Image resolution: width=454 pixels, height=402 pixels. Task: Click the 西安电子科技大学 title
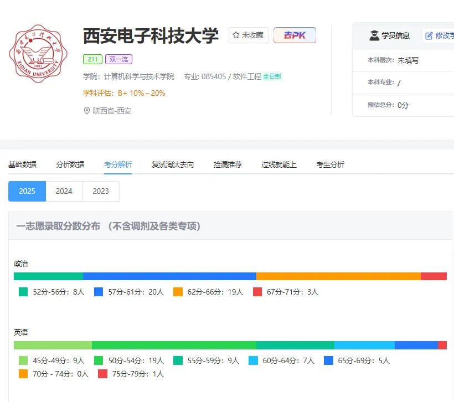151,36
